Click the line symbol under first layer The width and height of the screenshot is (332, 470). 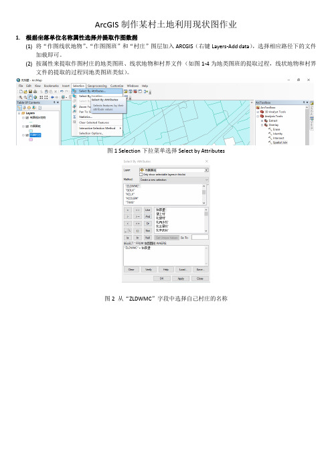(31, 122)
